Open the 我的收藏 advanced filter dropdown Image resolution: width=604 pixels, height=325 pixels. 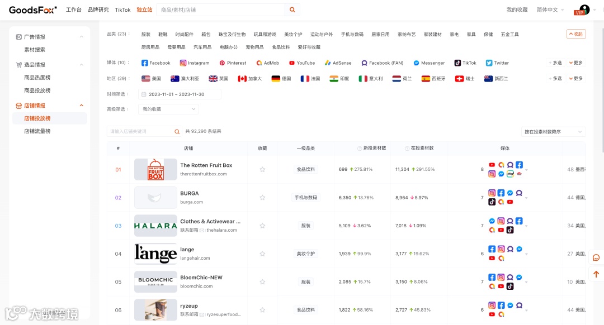168,109
